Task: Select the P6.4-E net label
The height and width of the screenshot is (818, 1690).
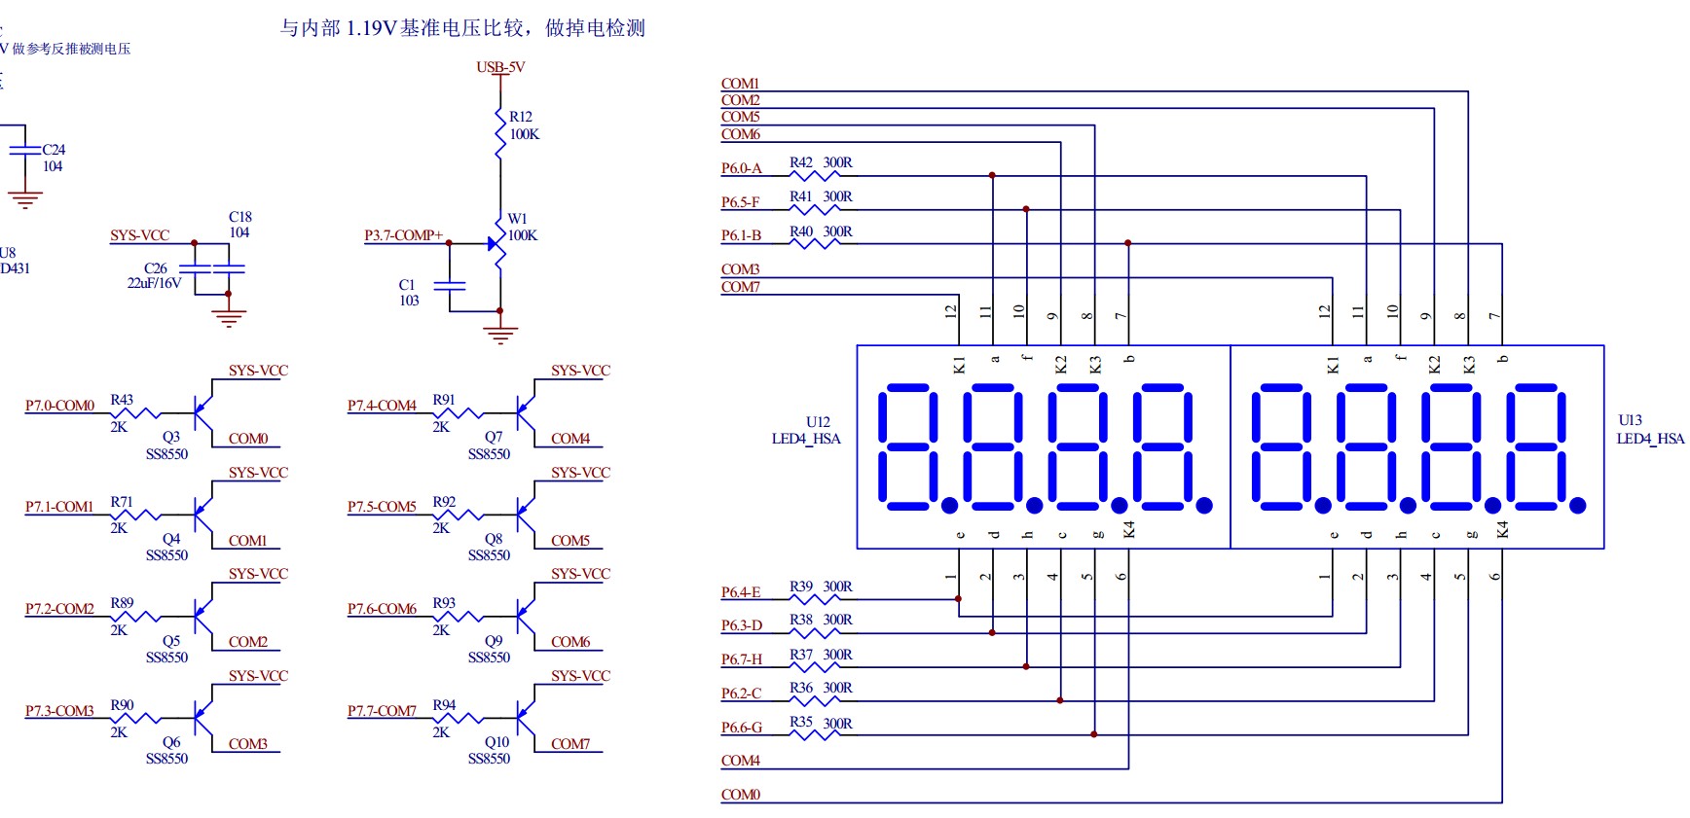Action: (x=741, y=592)
